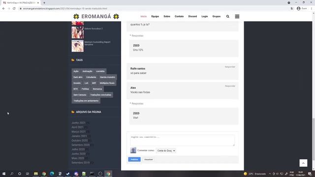Open Contato navigation item

[179, 16]
